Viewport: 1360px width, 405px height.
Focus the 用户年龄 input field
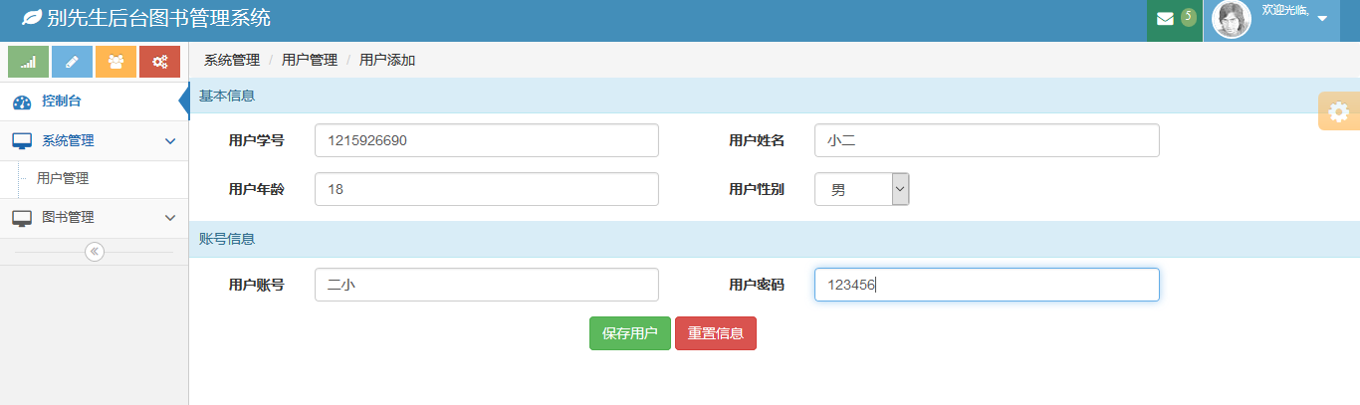(487, 189)
